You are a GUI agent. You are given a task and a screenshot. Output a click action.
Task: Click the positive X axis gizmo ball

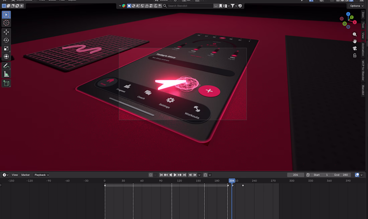[x=355, y=22]
